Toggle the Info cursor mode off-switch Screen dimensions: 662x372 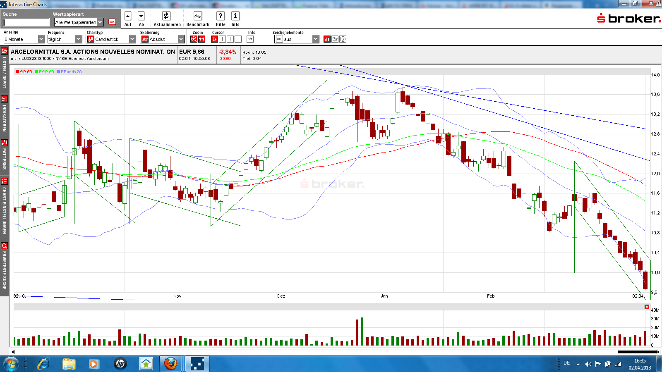(x=249, y=38)
